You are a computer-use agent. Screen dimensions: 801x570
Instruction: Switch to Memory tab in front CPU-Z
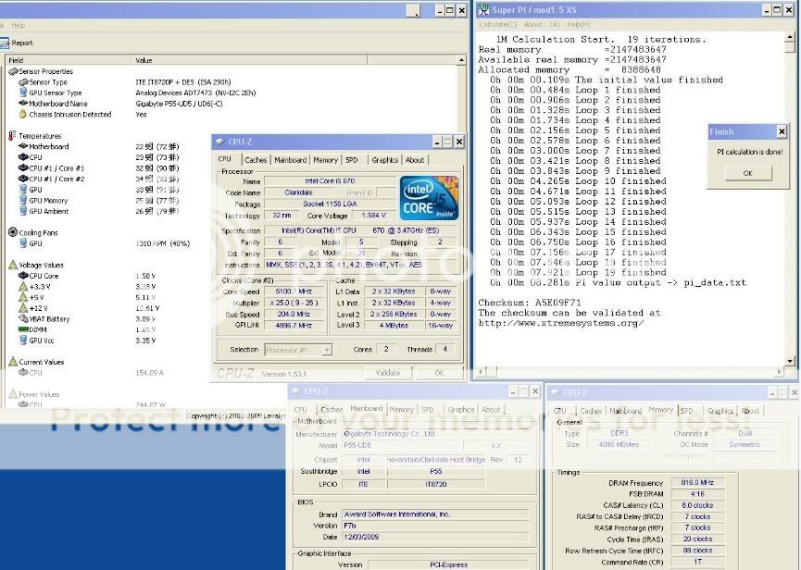click(x=325, y=160)
